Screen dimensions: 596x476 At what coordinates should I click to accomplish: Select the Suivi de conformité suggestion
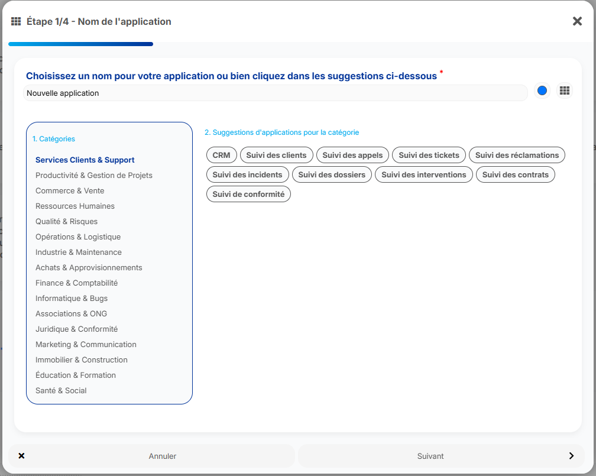pyautogui.click(x=248, y=195)
